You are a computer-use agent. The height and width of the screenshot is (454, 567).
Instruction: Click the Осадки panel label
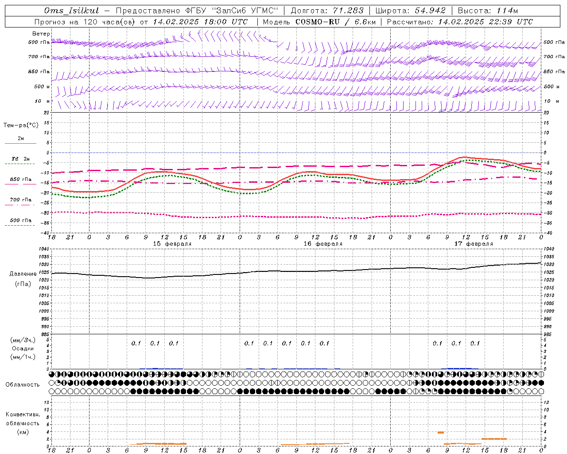(x=23, y=348)
